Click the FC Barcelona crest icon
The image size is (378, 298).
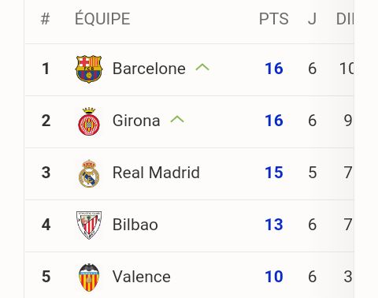(x=89, y=69)
